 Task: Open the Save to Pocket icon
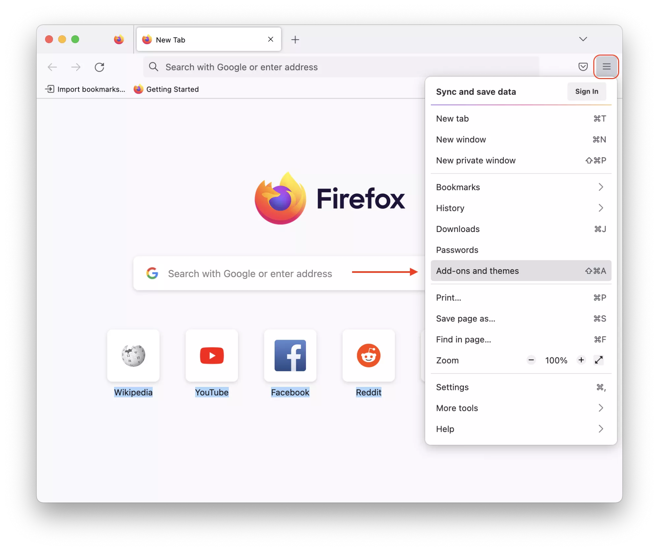(583, 67)
